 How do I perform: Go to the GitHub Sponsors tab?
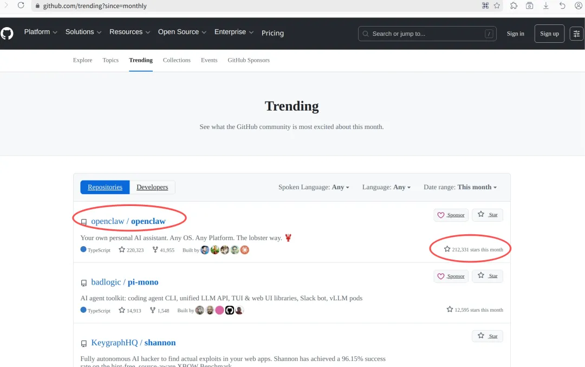click(x=249, y=60)
